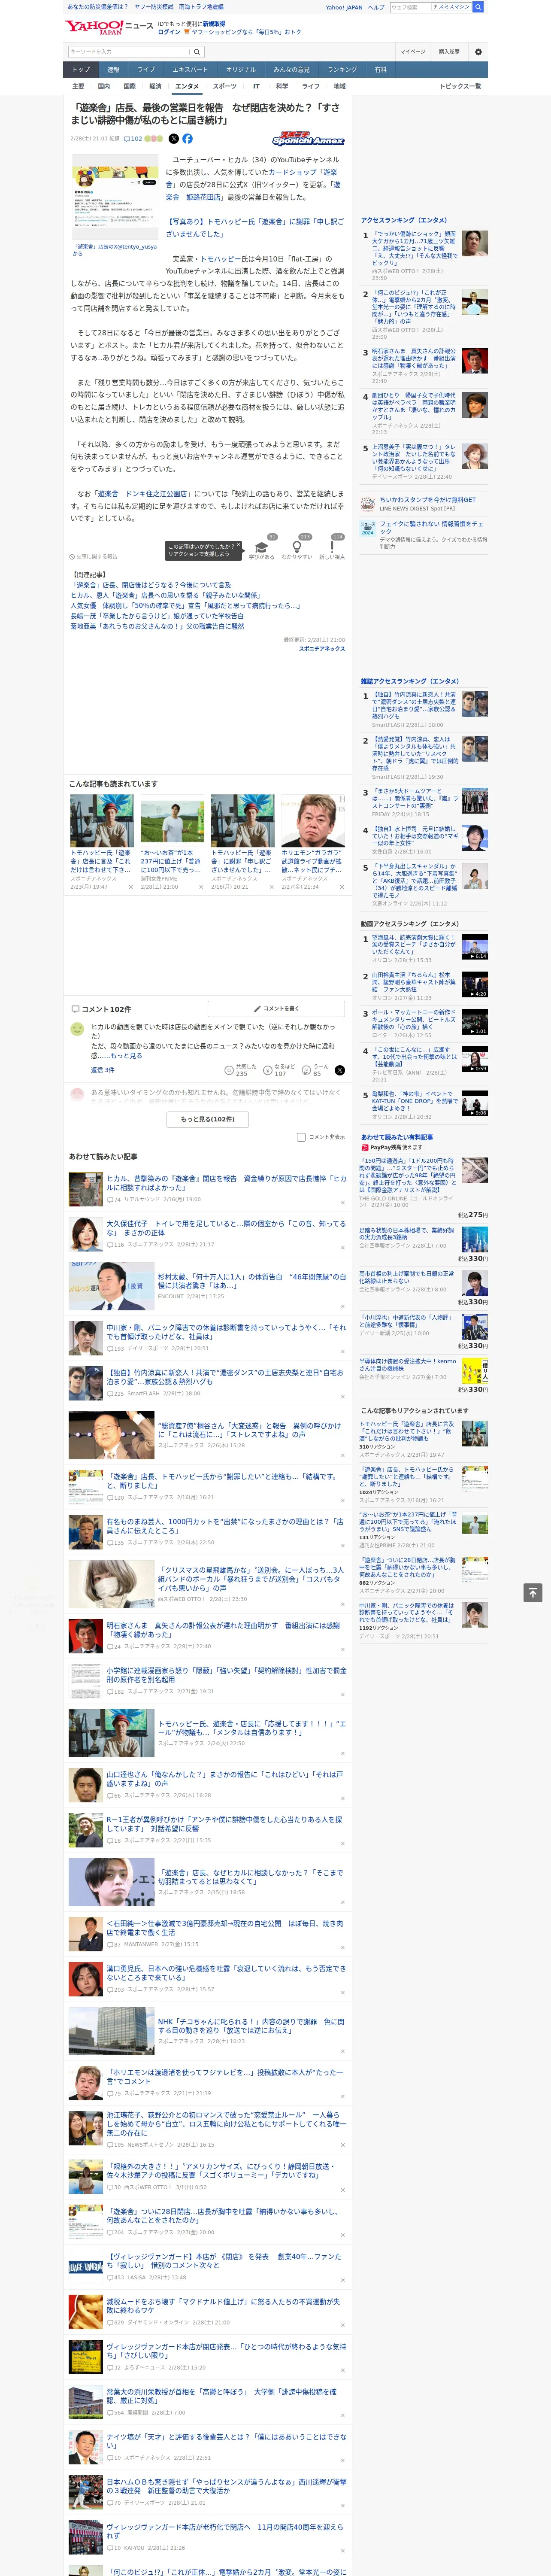Screen dimensions: 551x2576
Task: Toggle the コメント非表示 checkbox
Action: pos(301,1137)
